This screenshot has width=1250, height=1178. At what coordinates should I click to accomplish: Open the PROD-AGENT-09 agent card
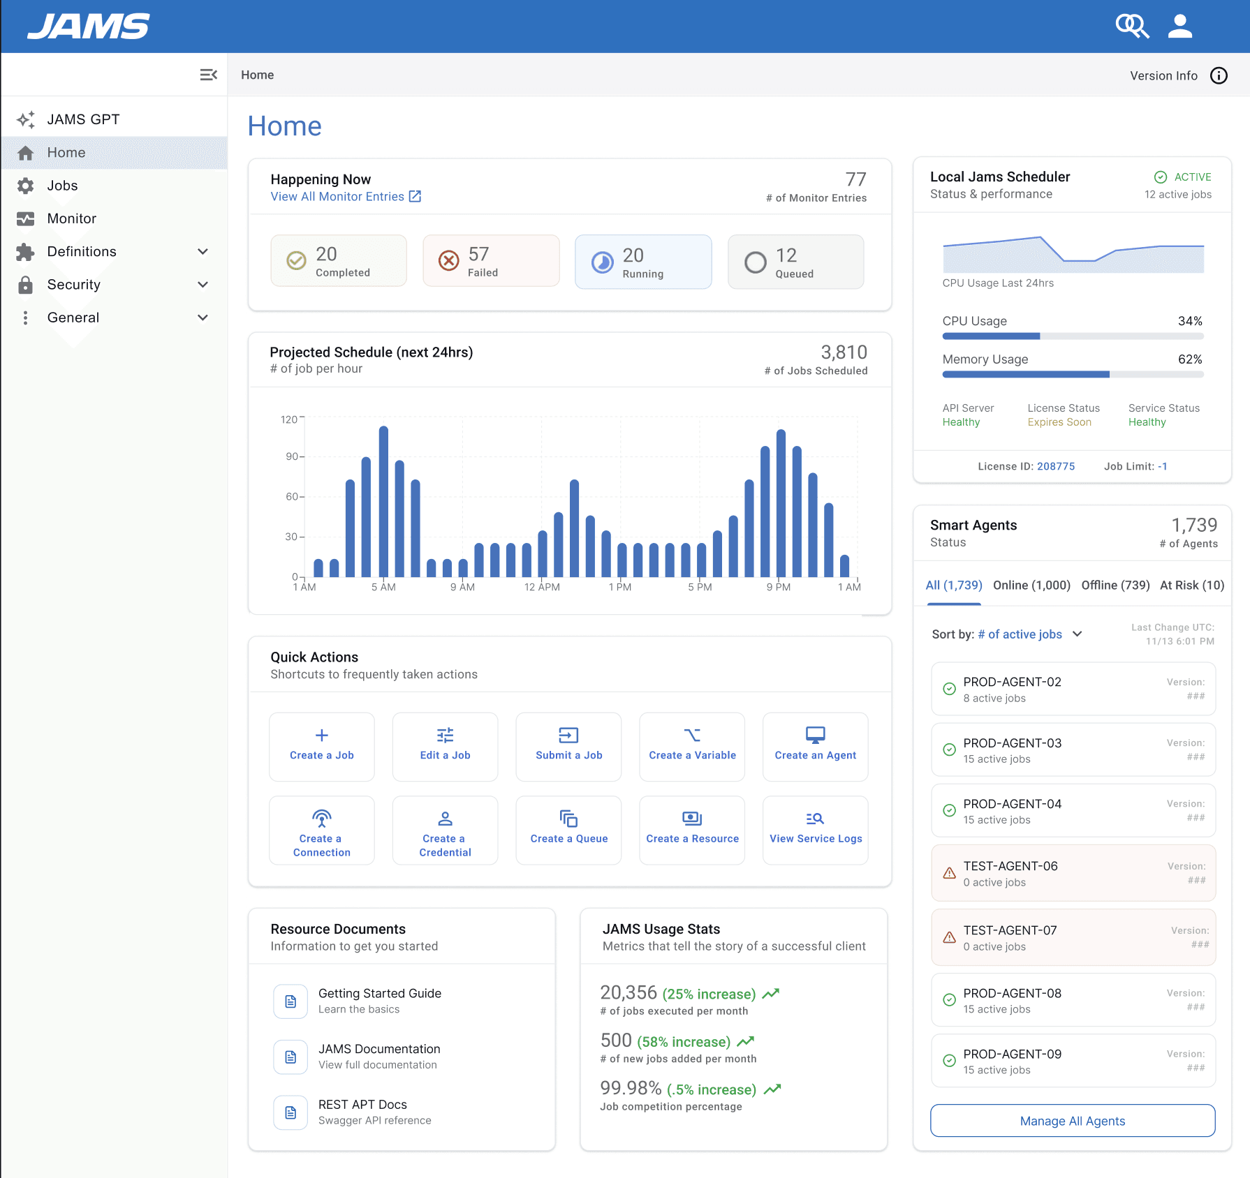[1073, 1061]
